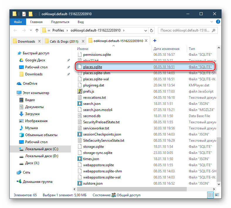Click the Help question mark icon
This screenshot has width=231, height=208.
pyautogui.click(x=218, y=22)
